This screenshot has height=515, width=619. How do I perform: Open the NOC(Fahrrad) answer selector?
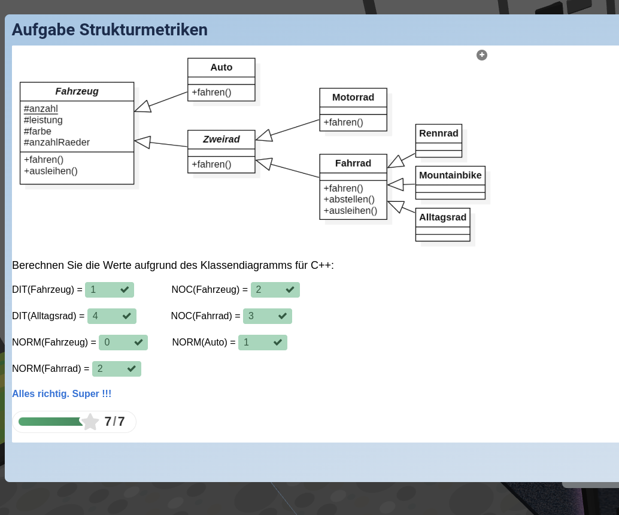268,316
